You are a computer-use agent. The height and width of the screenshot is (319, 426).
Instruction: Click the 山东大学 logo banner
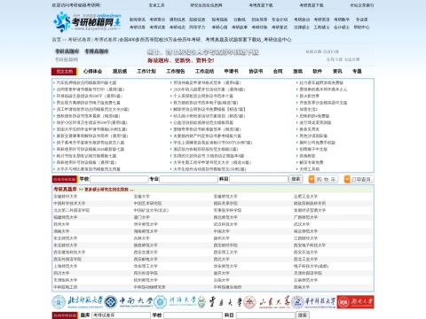[267, 302]
